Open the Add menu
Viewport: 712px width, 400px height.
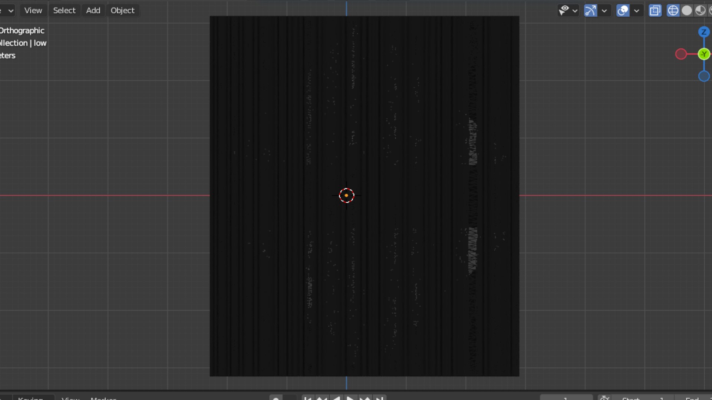[93, 10]
